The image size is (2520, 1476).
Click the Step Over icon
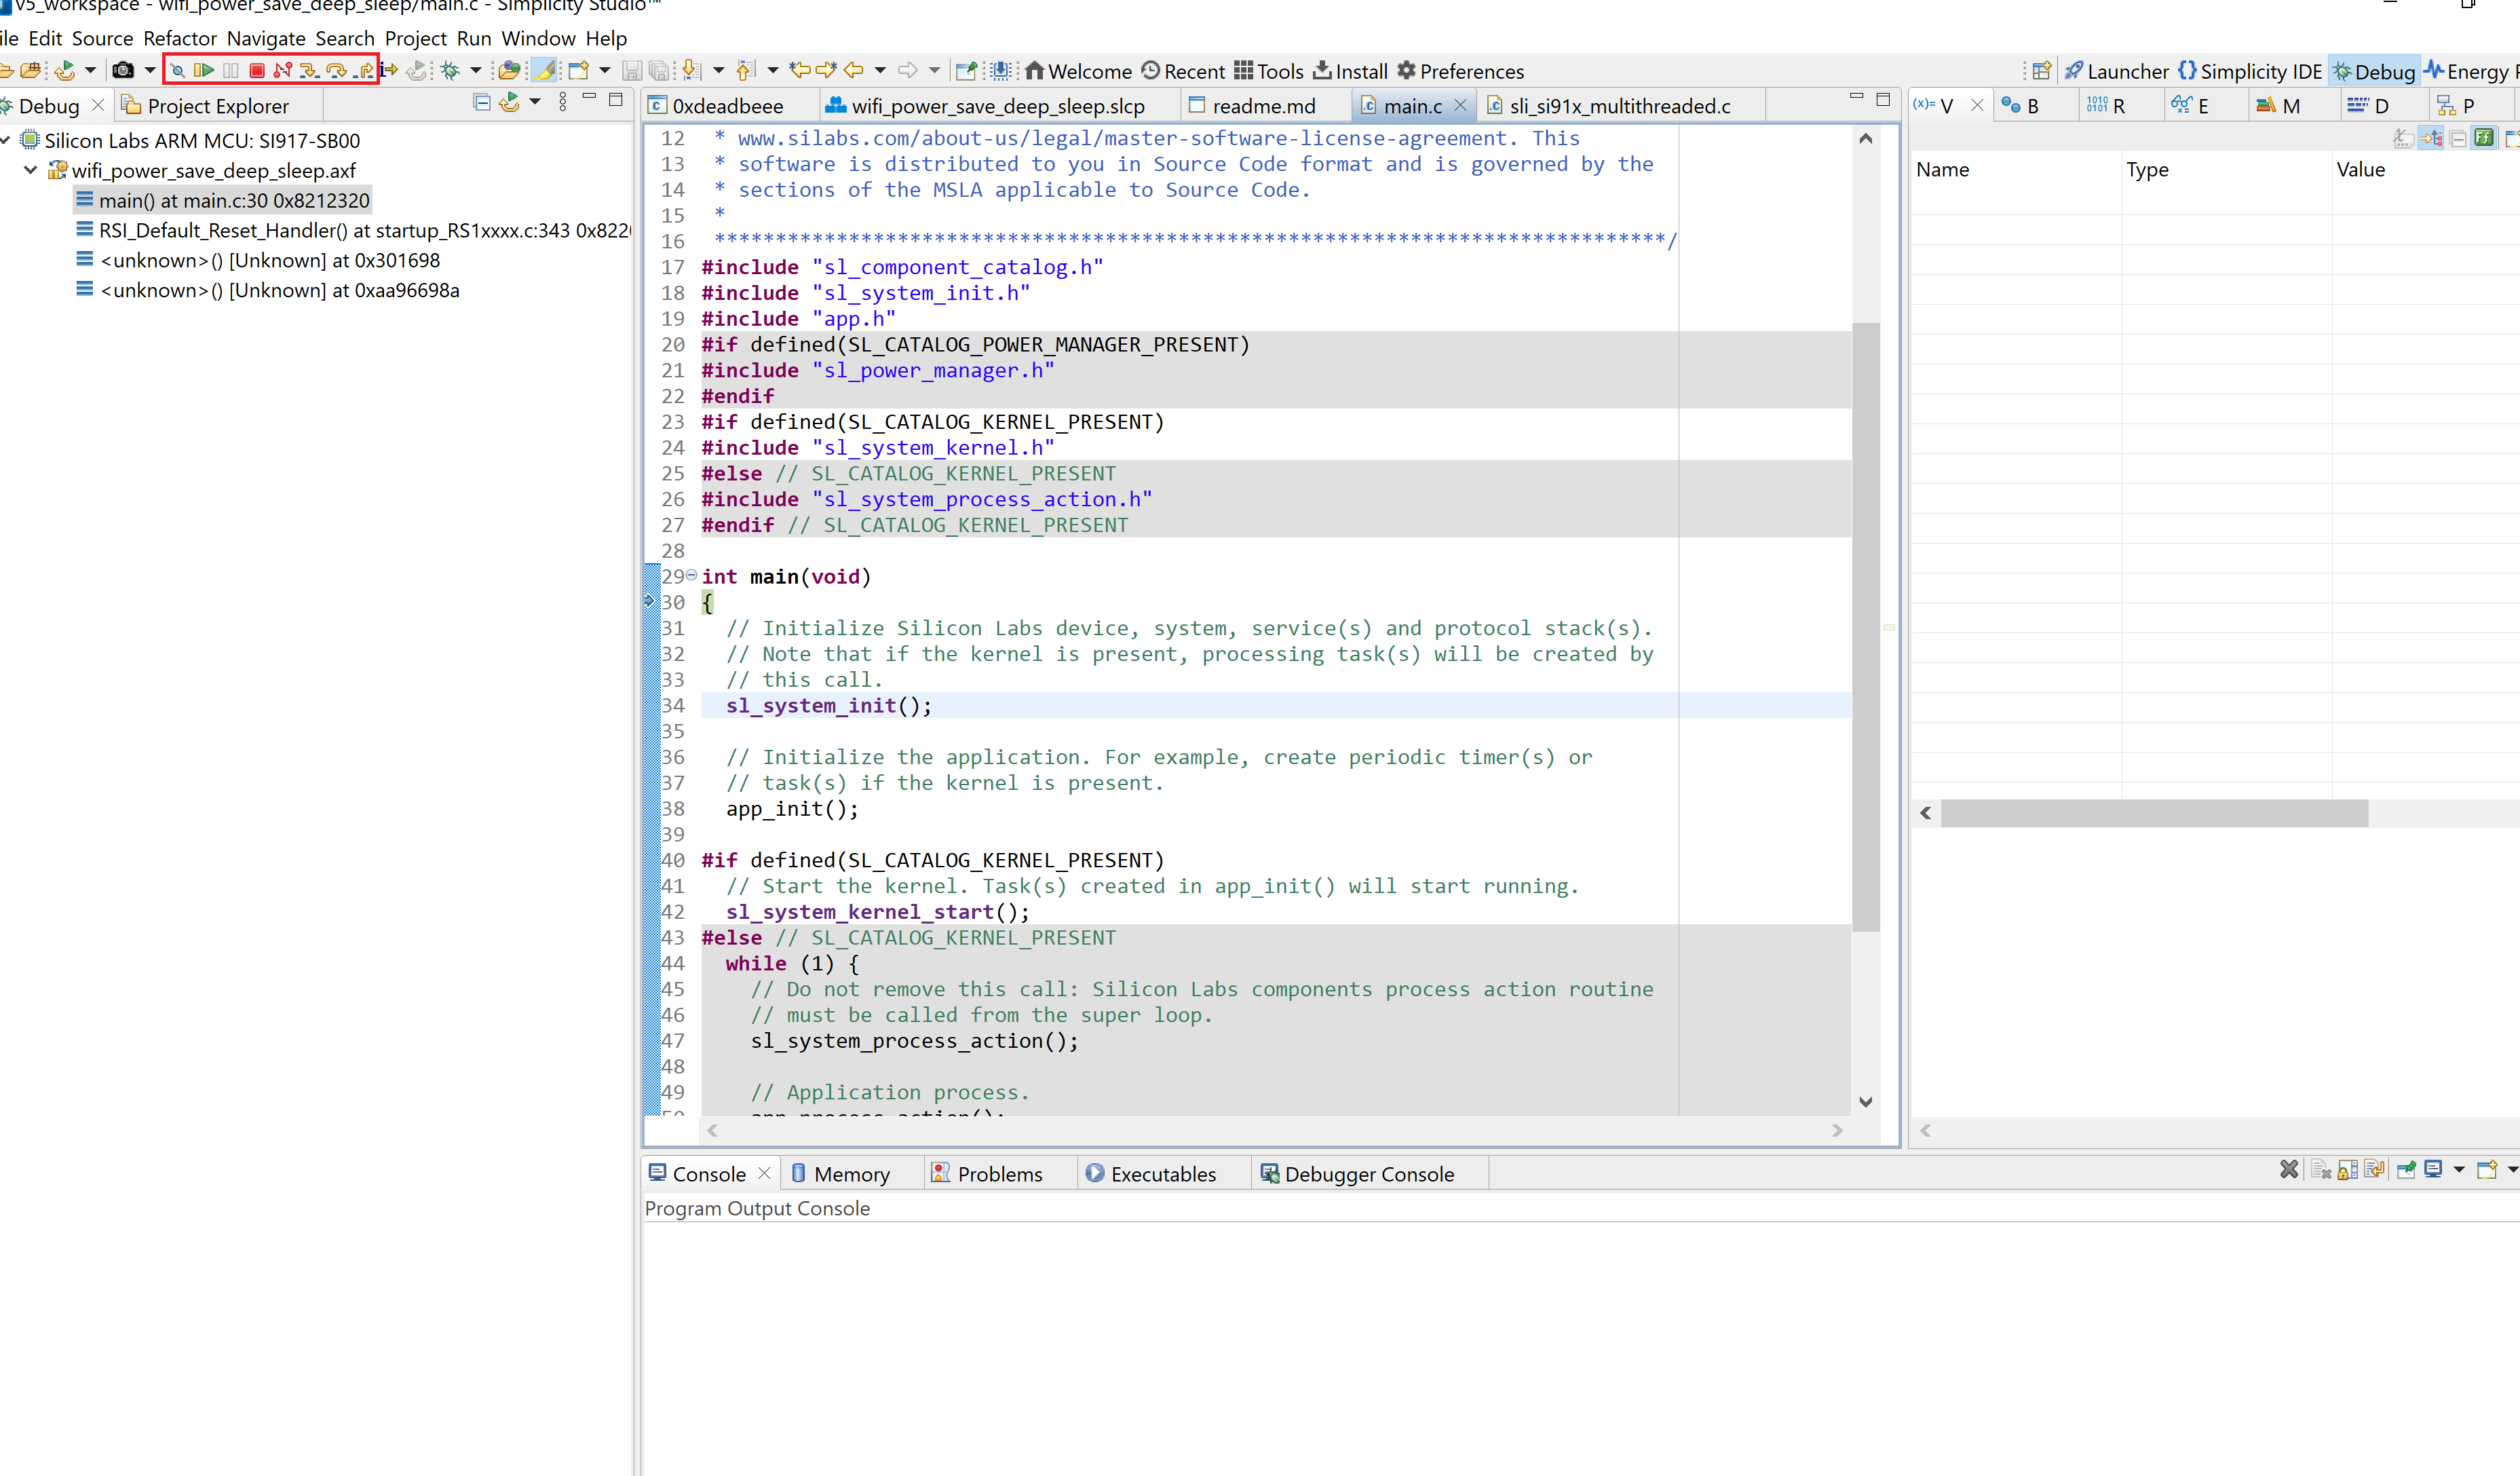pyautogui.click(x=337, y=70)
